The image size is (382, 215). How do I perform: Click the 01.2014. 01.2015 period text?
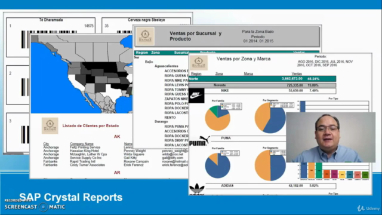point(258,41)
